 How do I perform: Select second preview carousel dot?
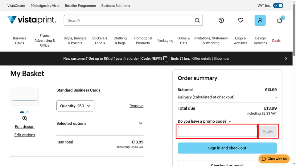[27, 112]
